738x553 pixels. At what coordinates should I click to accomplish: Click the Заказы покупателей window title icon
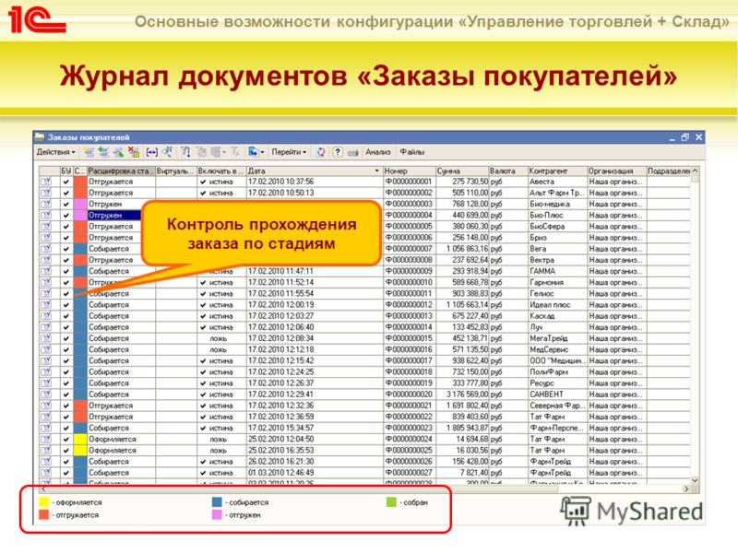point(40,136)
